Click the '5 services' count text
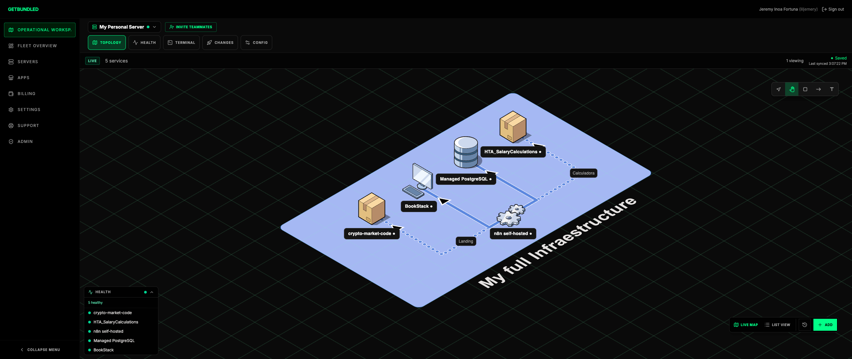Viewport: 852px width, 359px height. click(x=116, y=61)
